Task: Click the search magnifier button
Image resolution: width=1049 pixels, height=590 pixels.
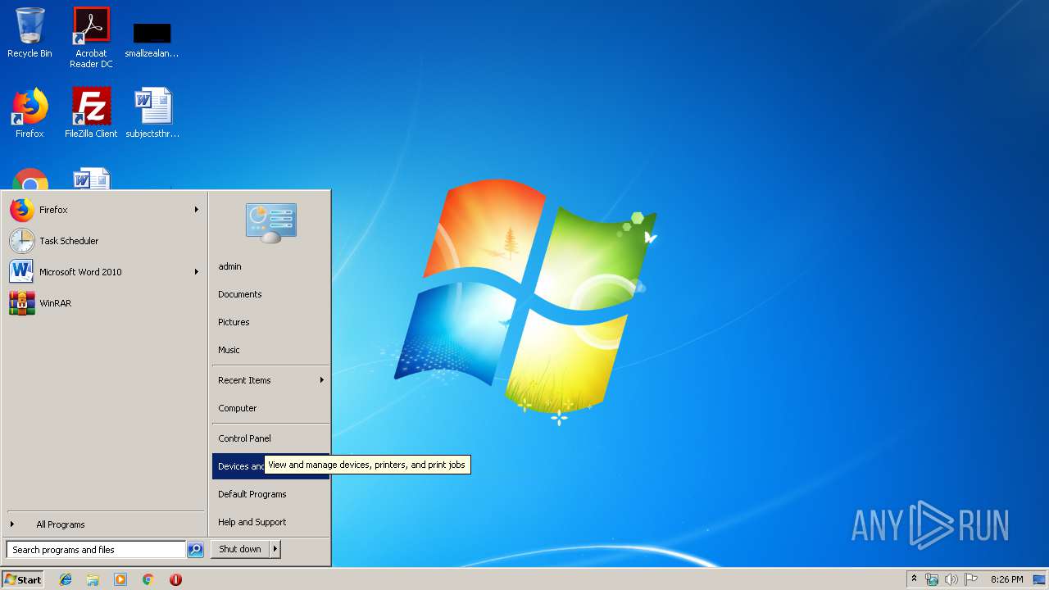Action: (x=195, y=550)
